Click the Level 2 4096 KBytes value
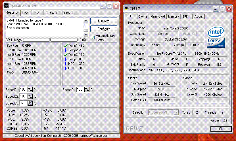Viewport: 236px width, 145px height. coord(213,95)
